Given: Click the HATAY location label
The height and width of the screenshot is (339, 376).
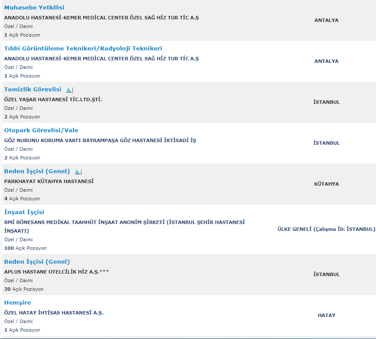Looking at the screenshot, I should [x=326, y=315].
